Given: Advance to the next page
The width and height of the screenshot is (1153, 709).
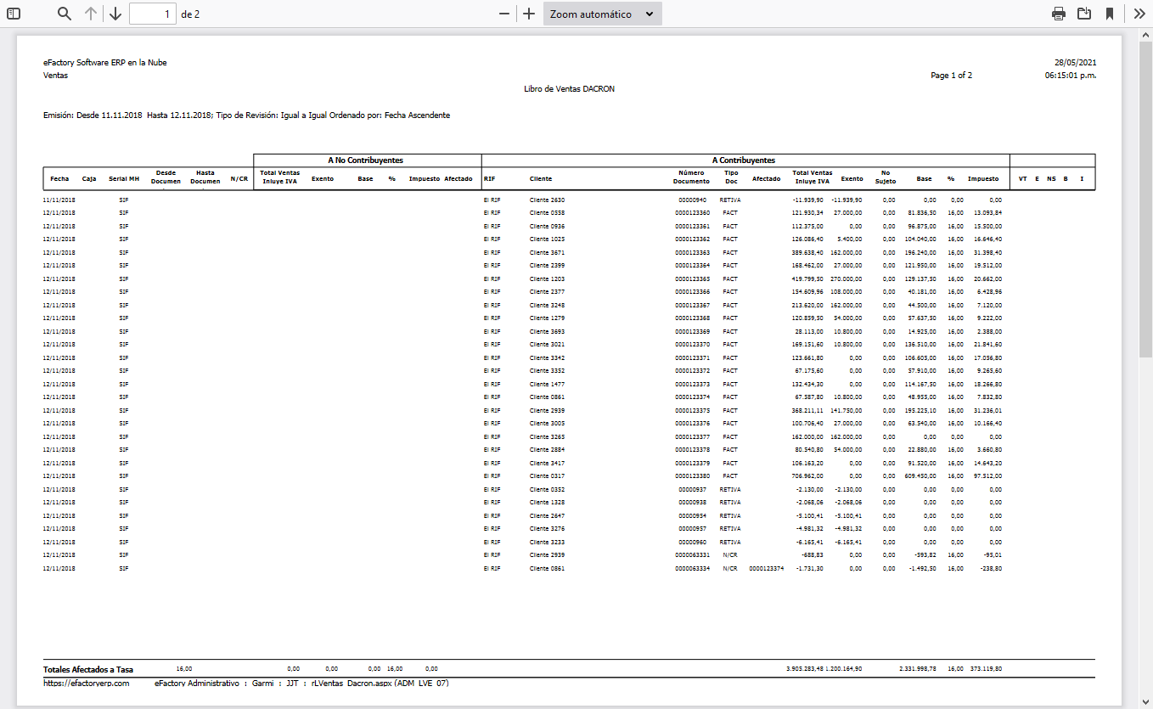Looking at the screenshot, I should (x=115, y=14).
